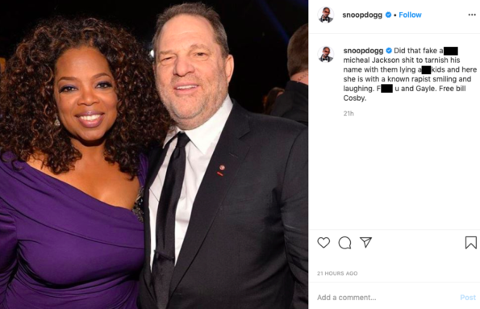Click the Post button to submit comment

click(x=468, y=298)
